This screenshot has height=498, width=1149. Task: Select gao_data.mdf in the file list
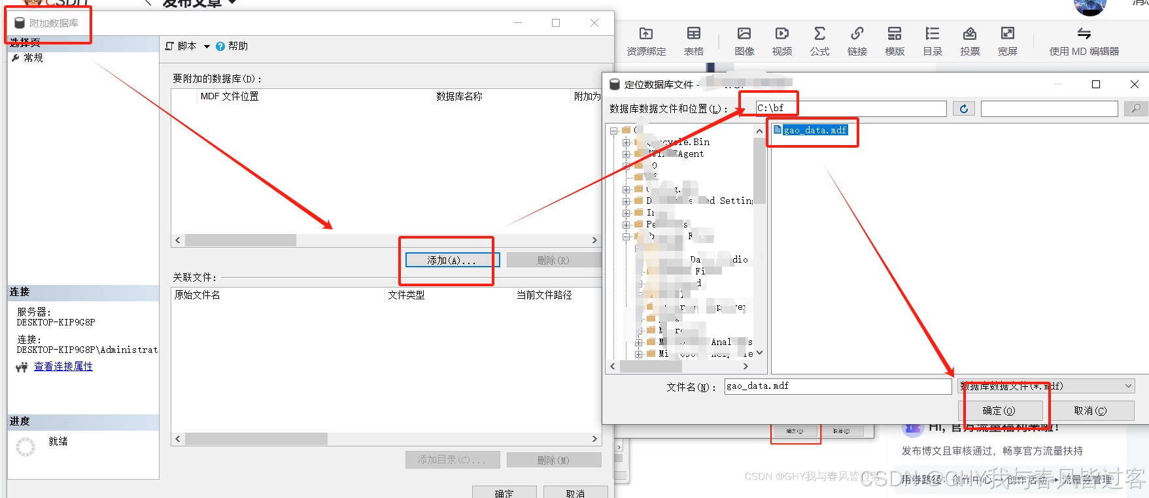coord(815,130)
